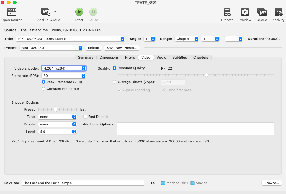Screen dimensions: 286x194
Task: Show the Queue window icon
Action: point(262,12)
